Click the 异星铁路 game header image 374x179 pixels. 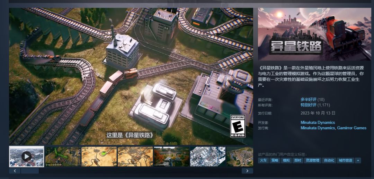coord(314,34)
